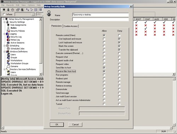Collapse the Scheduling tree node

[x=5, y=46]
